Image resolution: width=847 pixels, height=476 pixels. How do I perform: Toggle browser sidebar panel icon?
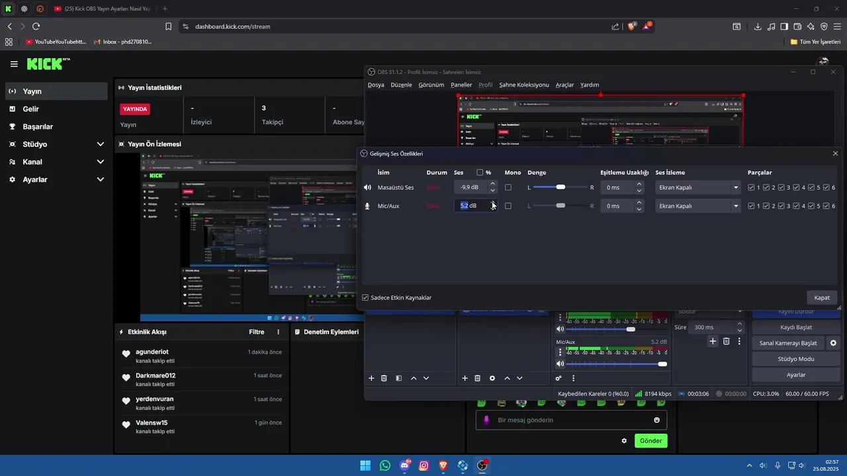coord(784,26)
